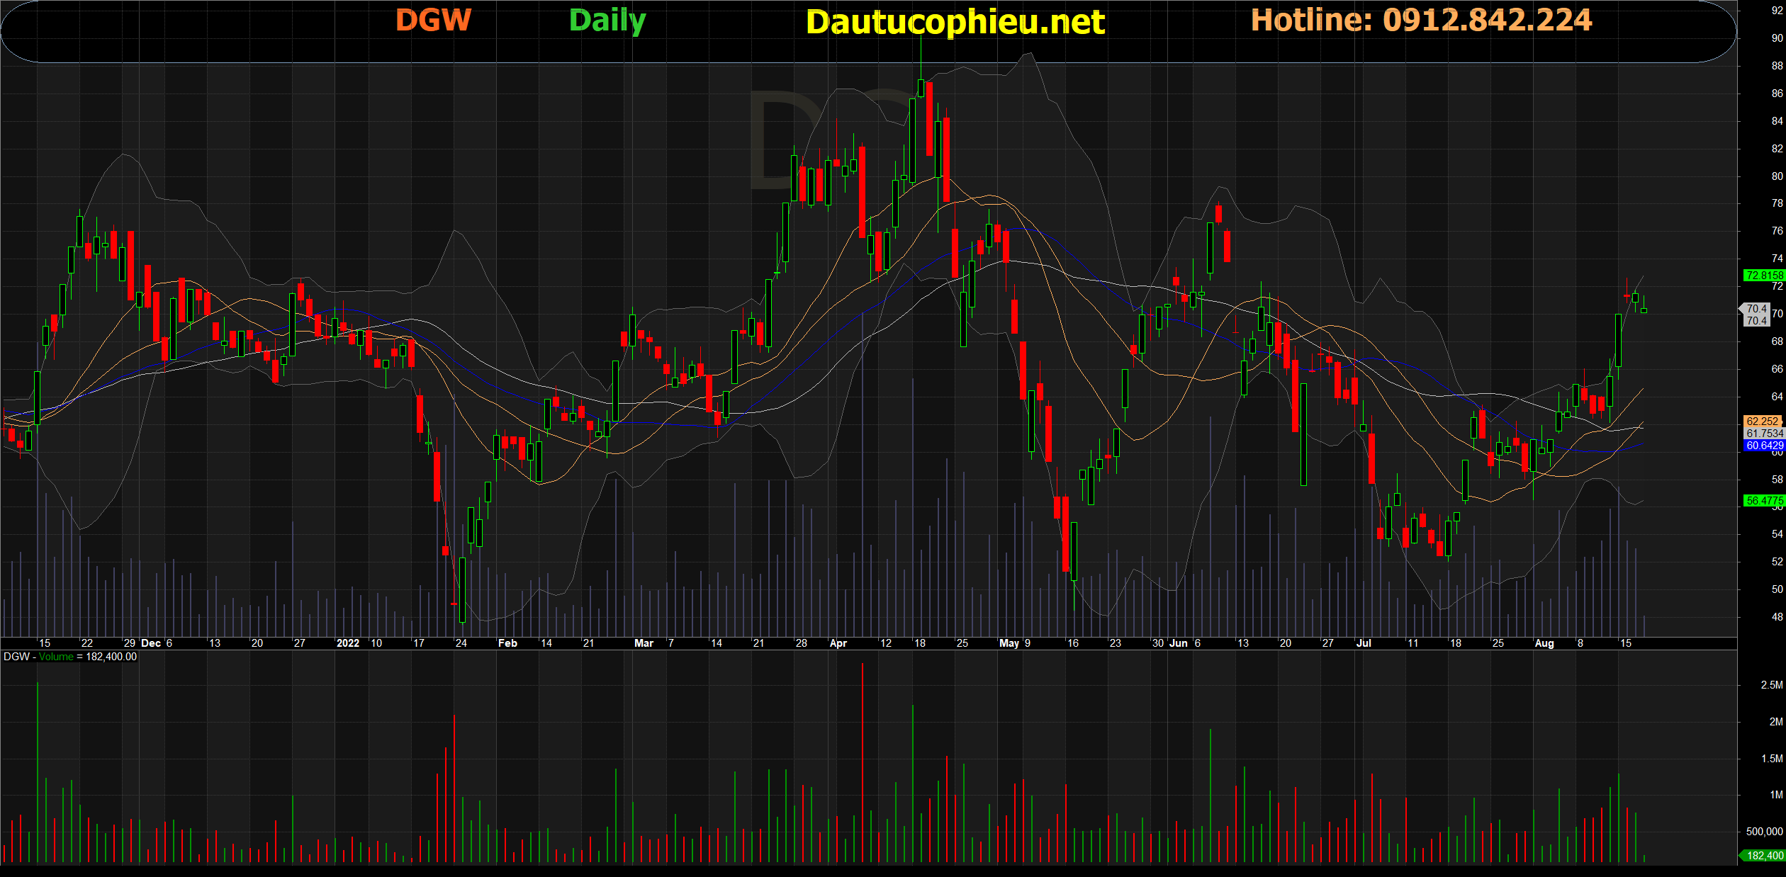Image resolution: width=1786 pixels, height=877 pixels.
Task: Click the green Volume label in lower pane
Action: (x=56, y=657)
